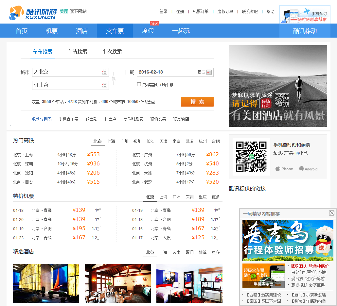Open the calendar icon in the departure city field
Viewport: 337px width, 306px height.
pyautogui.click(x=104, y=72)
